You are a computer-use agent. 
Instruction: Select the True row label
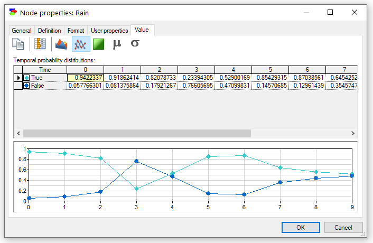[x=37, y=78]
